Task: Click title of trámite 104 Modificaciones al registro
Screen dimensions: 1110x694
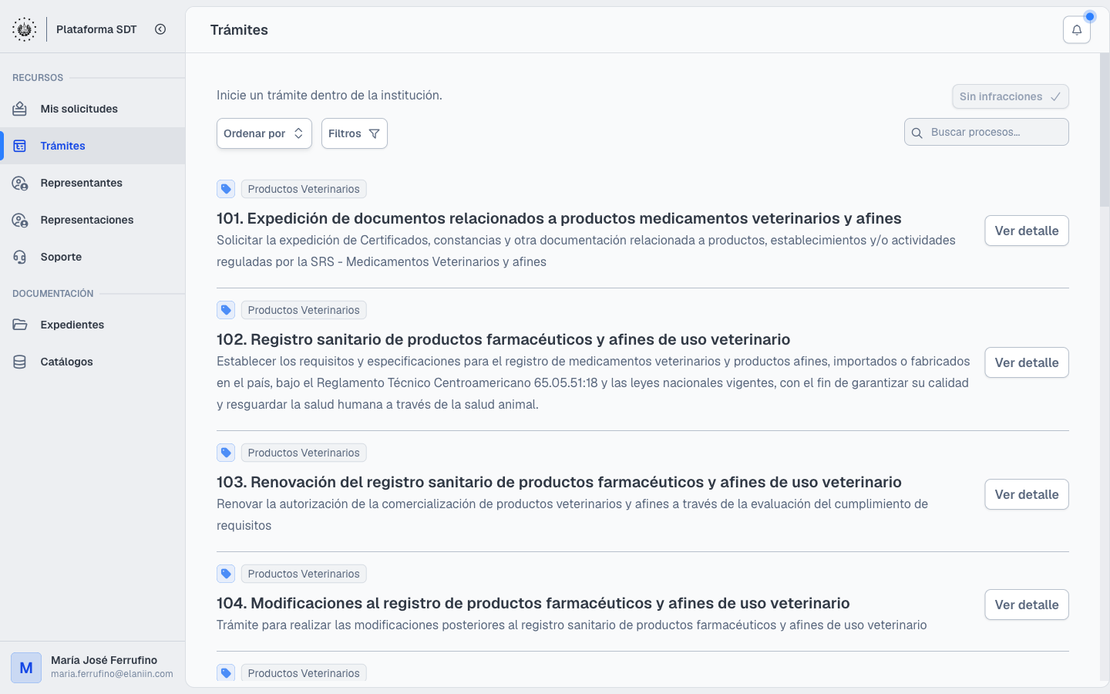Action: pos(533,603)
